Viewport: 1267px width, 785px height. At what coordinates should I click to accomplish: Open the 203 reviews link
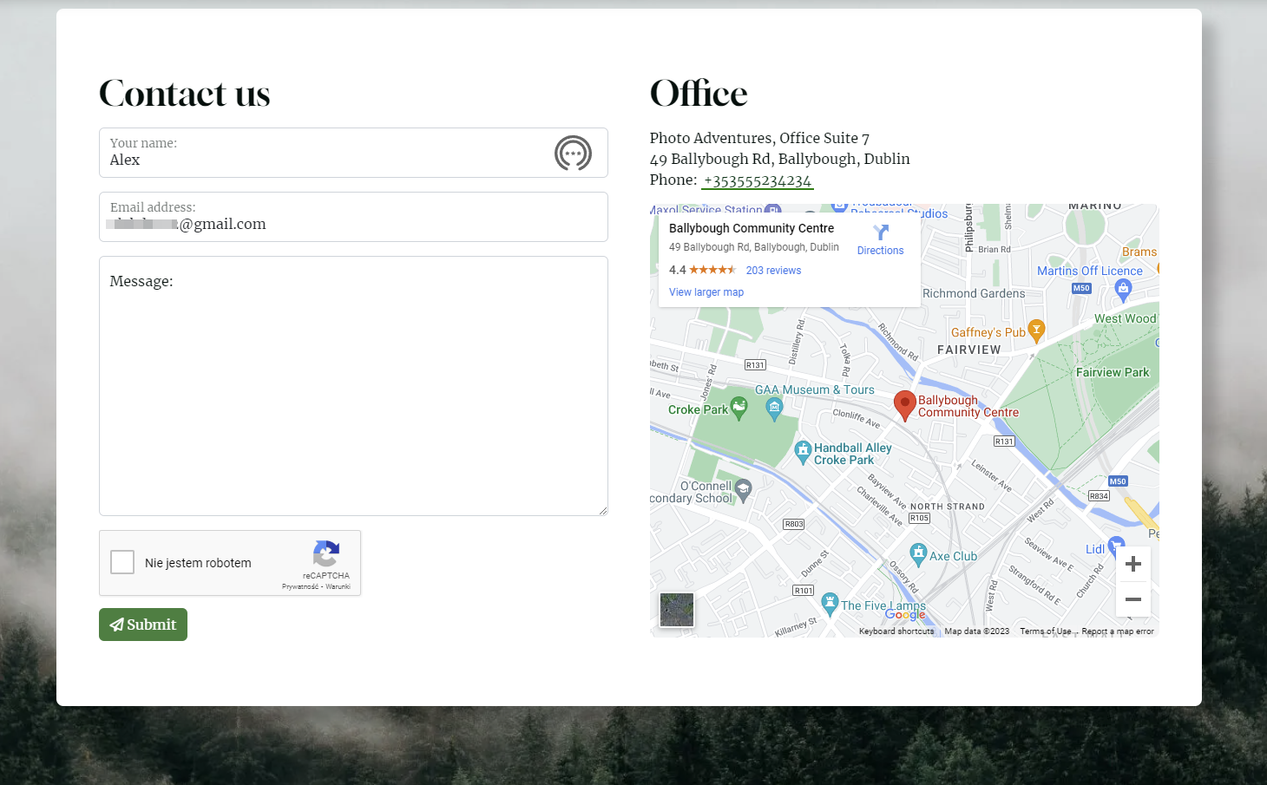tap(773, 271)
